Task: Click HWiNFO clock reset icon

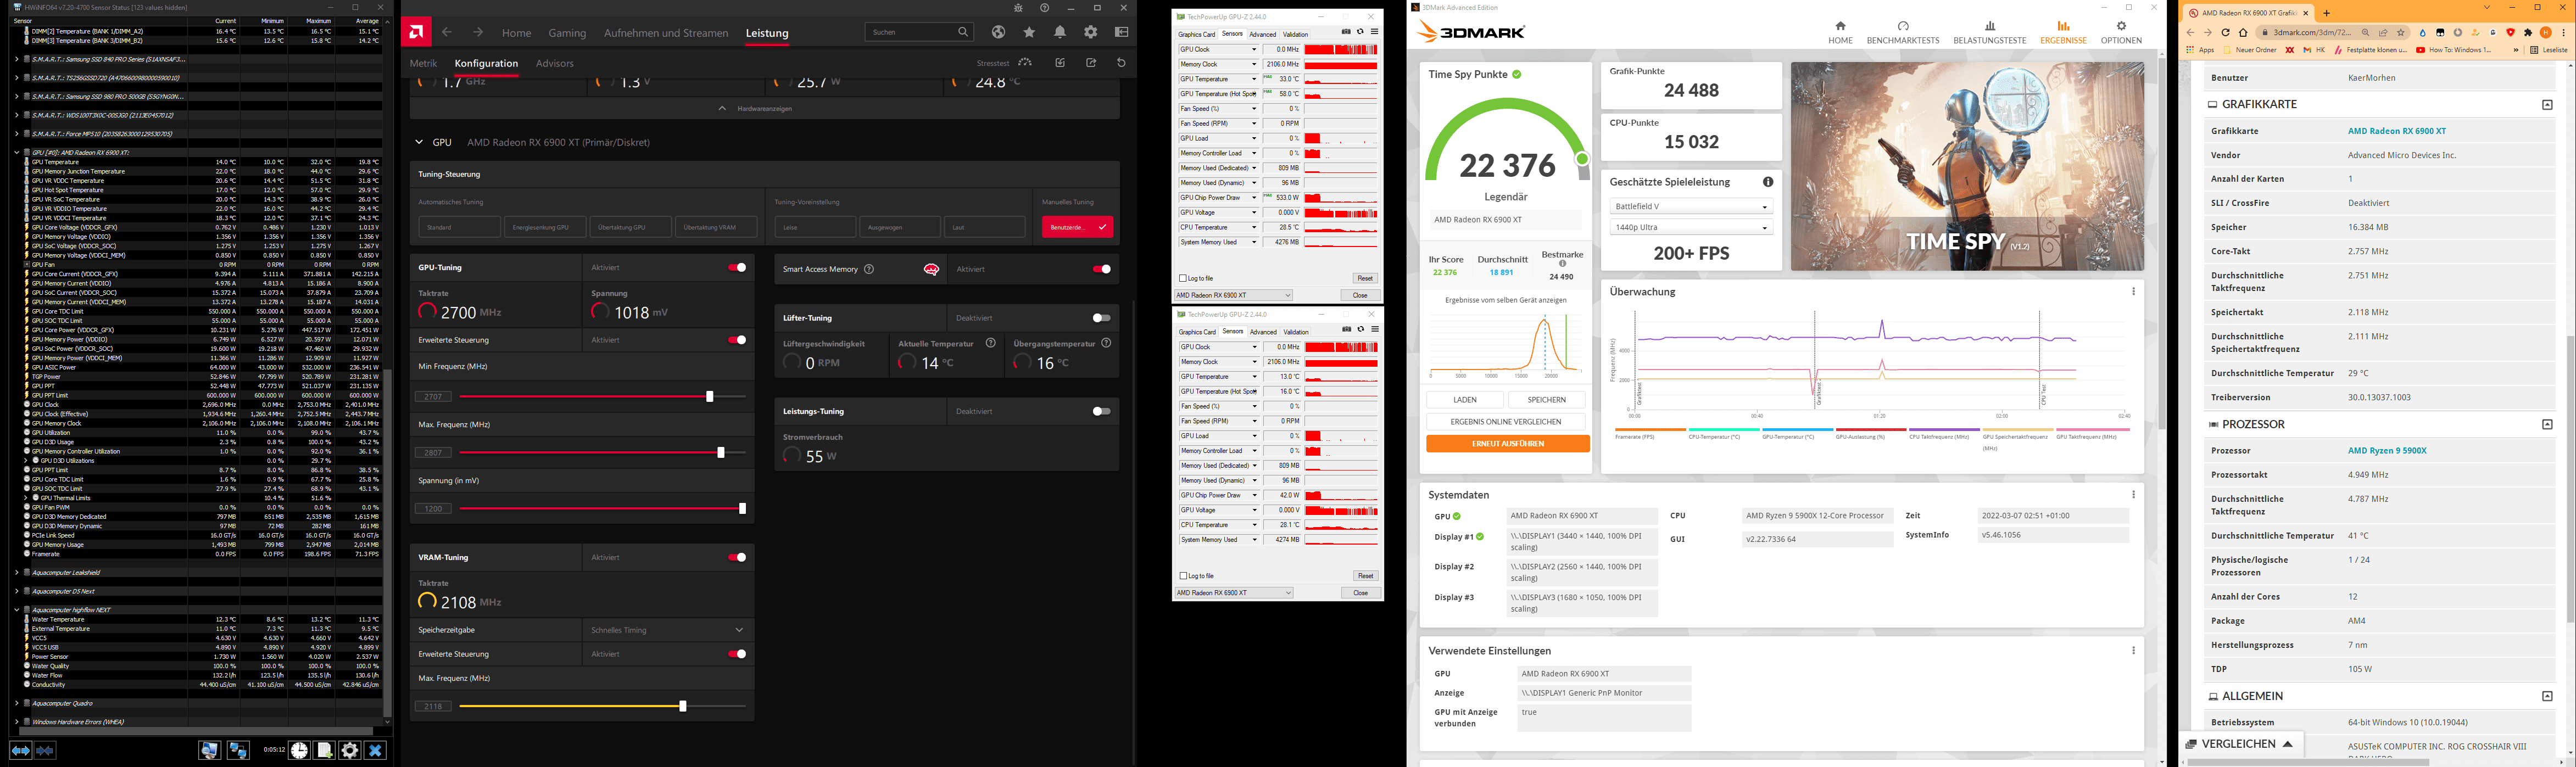Action: (299, 750)
